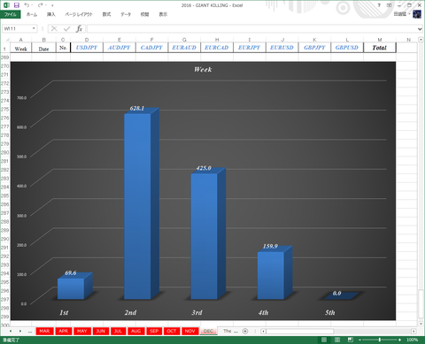
Task: Click the Total header cell
Action: pos(380,48)
